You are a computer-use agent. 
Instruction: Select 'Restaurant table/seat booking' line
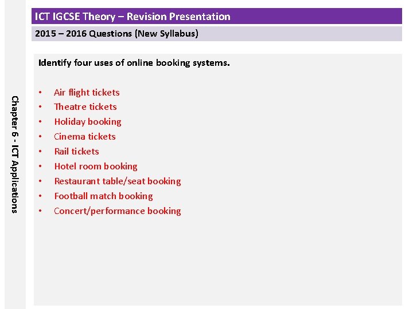coord(118,181)
